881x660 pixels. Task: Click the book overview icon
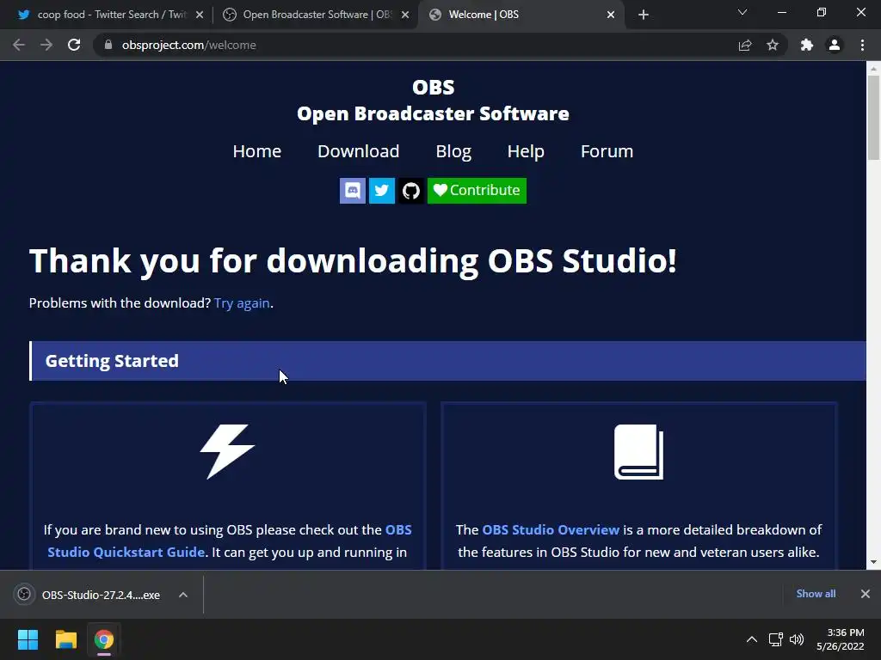pyautogui.click(x=639, y=452)
